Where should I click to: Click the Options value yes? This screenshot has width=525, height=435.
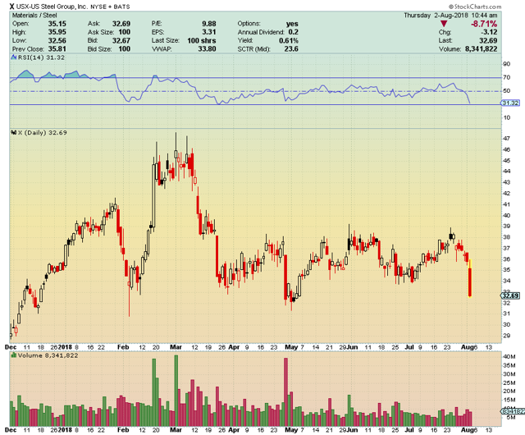click(x=292, y=24)
